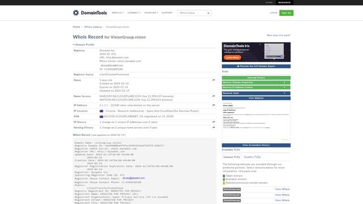
Task: Click the Taken domain legend swatch
Action: (224, 176)
